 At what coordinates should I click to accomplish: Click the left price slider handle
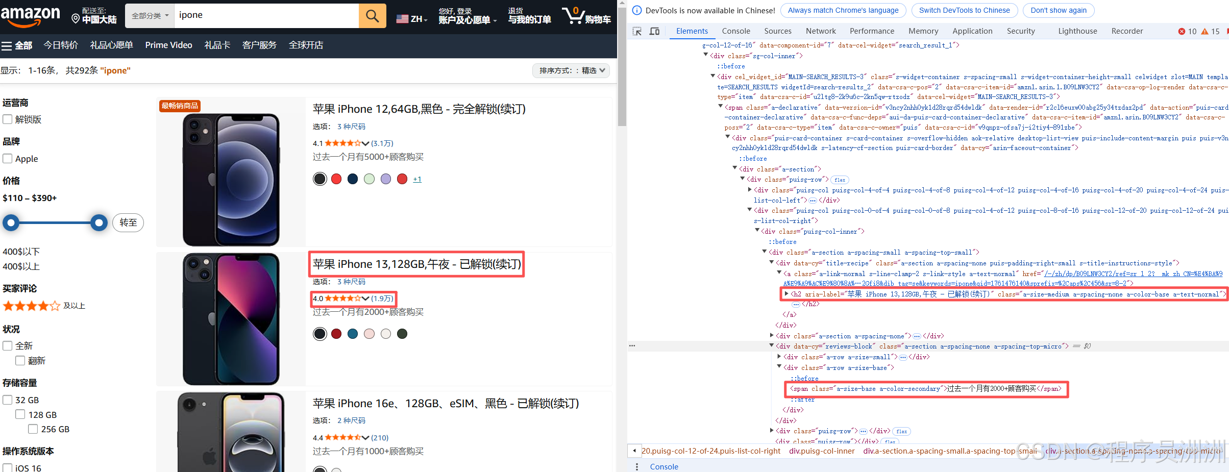point(11,222)
